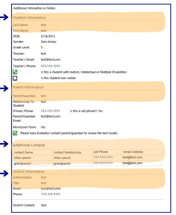The height and width of the screenshot is (215, 176).
Task: Click the 'District Contact:' field label
Action: [24, 205]
